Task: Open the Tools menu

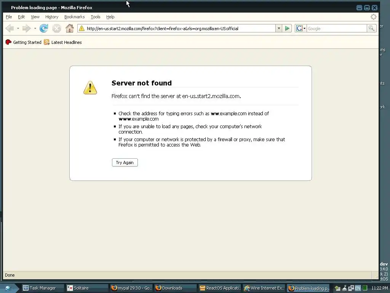Action: pos(96,17)
